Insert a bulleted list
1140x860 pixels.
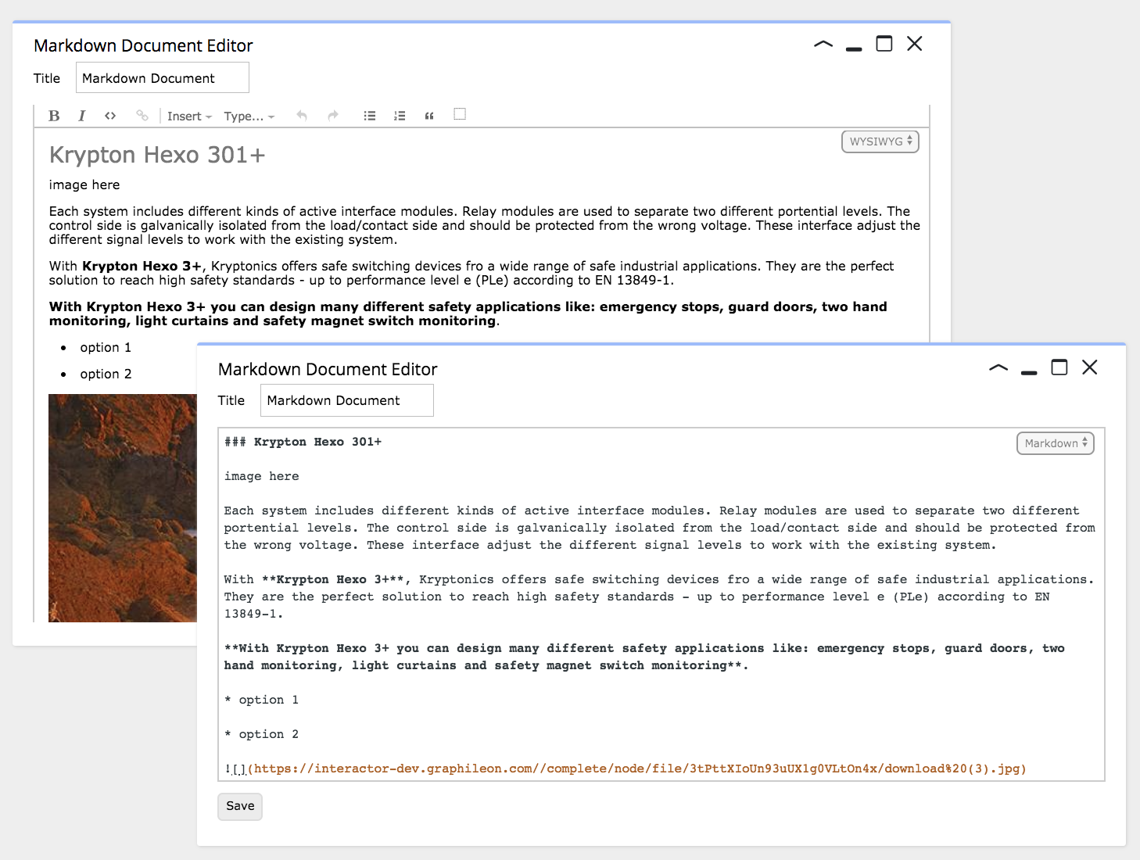tap(370, 116)
